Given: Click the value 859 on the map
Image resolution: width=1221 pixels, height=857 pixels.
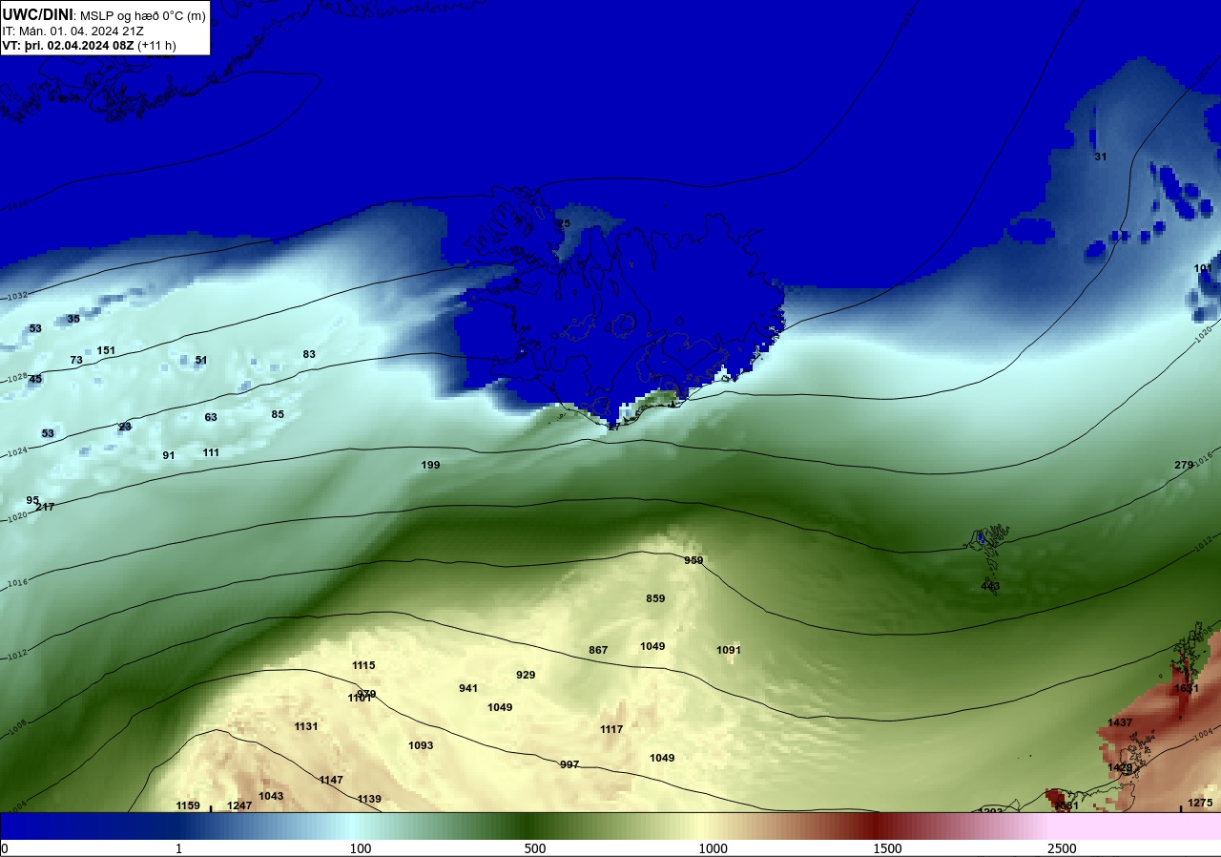Looking at the screenshot, I should click(655, 598).
